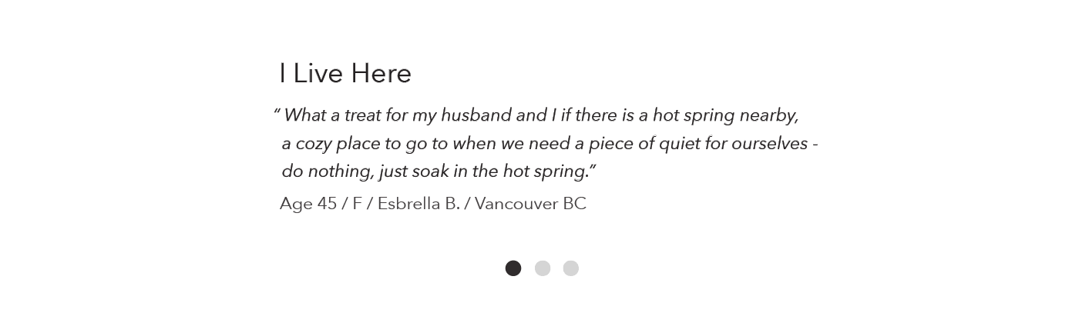Click the word "treat" in the first line

pyautogui.click(x=363, y=115)
